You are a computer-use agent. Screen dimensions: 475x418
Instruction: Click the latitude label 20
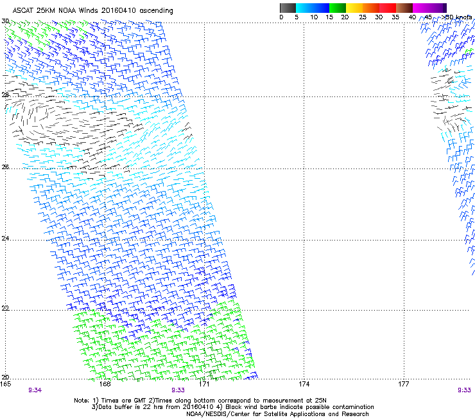point(5,377)
